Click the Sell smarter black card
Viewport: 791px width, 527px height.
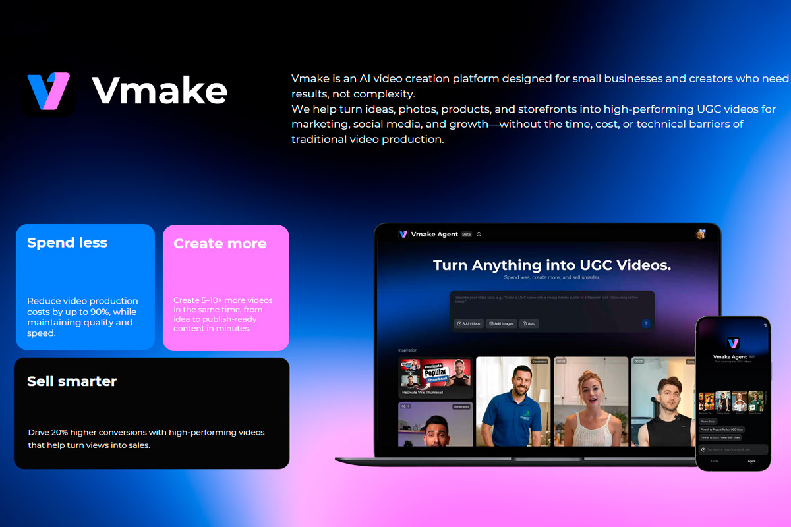pos(152,413)
